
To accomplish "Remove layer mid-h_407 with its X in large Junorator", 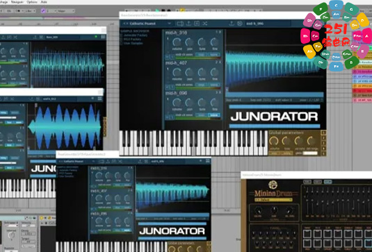I will coord(220,62).
